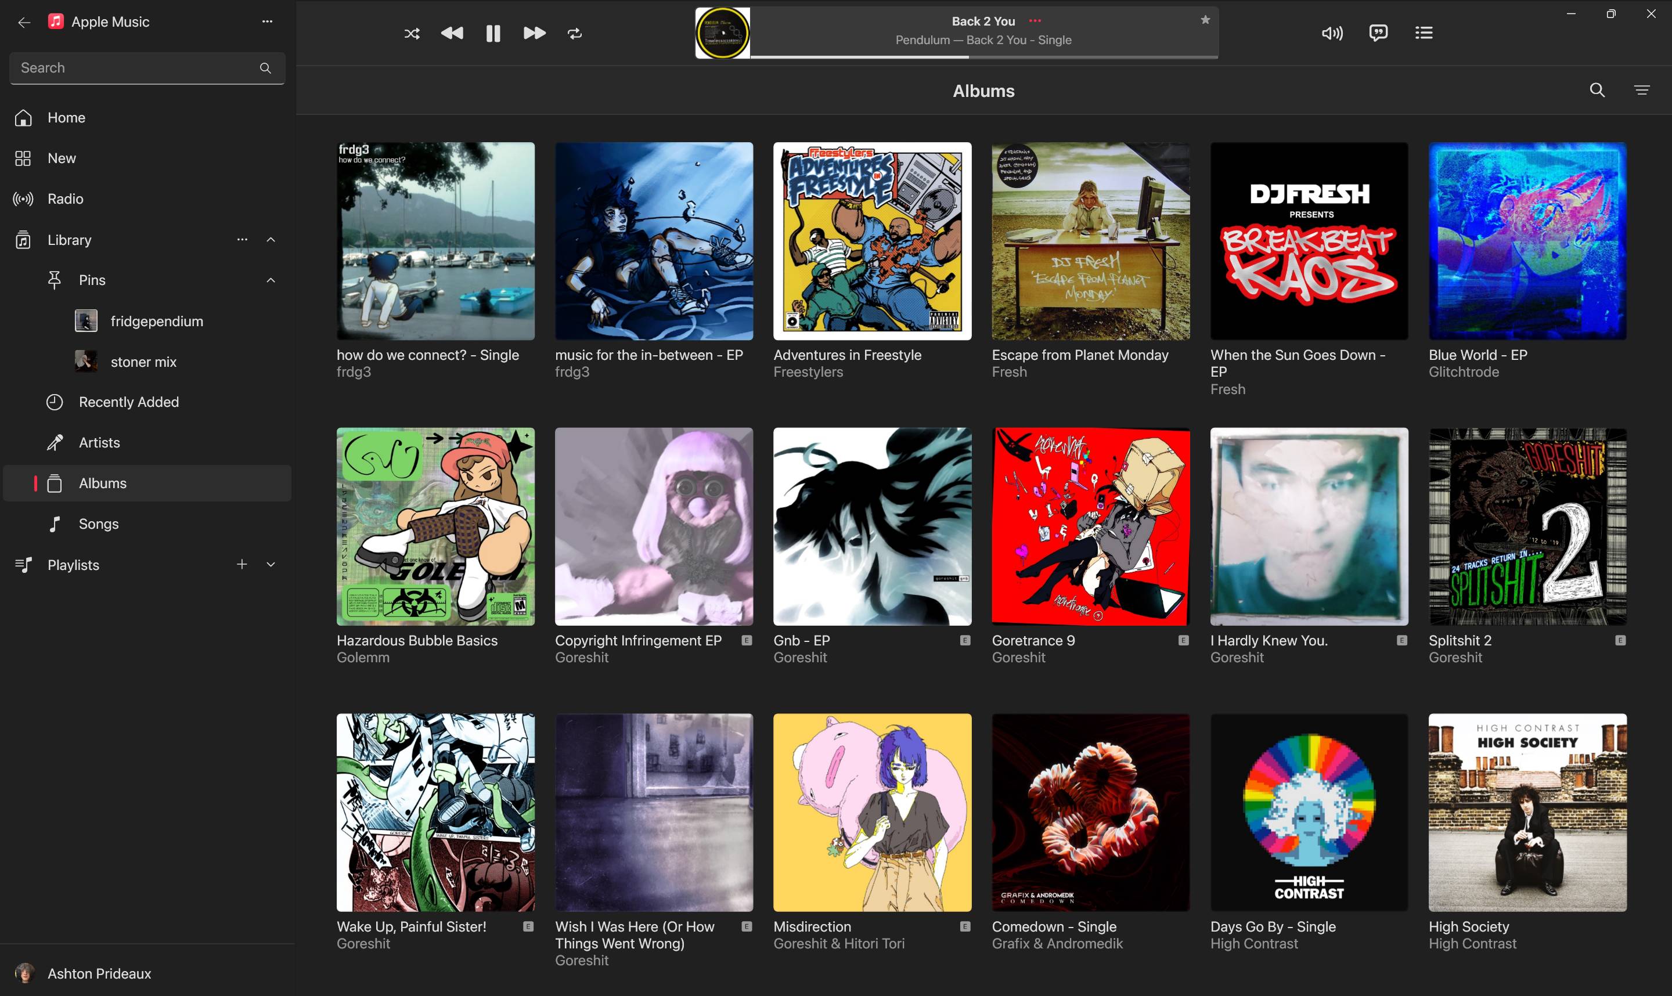
Task: Switch to the Songs view
Action: click(98, 524)
